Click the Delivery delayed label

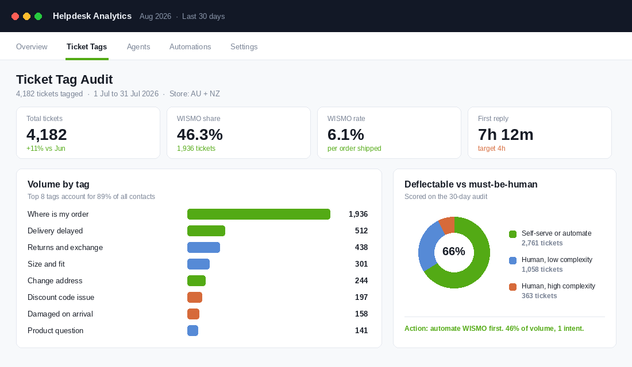point(55,231)
